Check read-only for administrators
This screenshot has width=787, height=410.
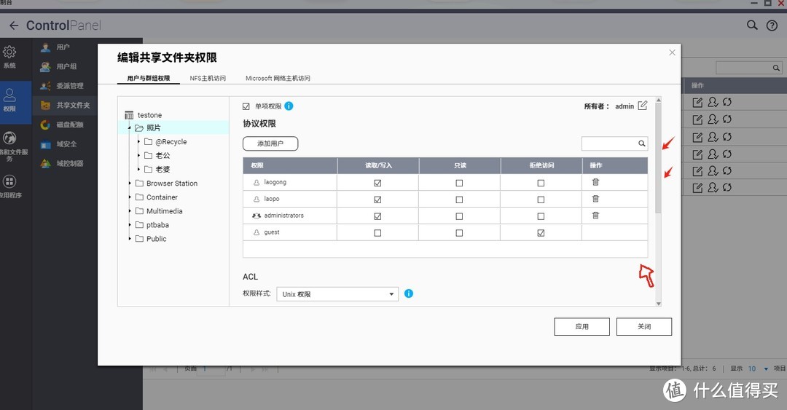pos(459,216)
